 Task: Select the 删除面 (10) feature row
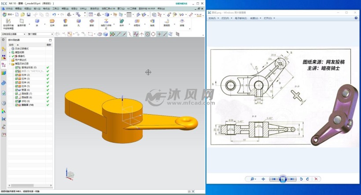coord(27,105)
